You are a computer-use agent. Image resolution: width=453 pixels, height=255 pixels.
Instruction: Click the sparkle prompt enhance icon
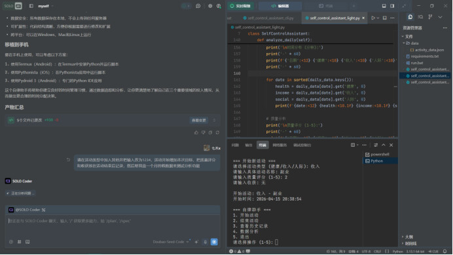pyautogui.click(x=196, y=242)
